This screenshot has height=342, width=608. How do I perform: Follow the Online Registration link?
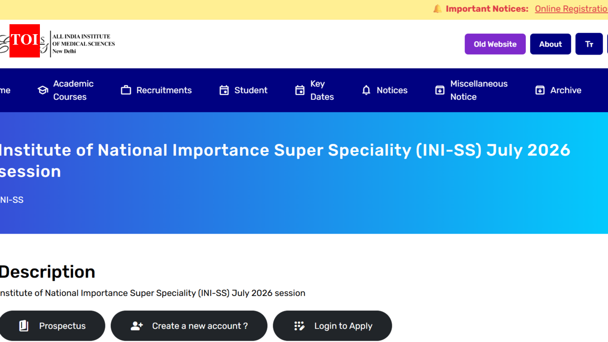[x=571, y=9]
